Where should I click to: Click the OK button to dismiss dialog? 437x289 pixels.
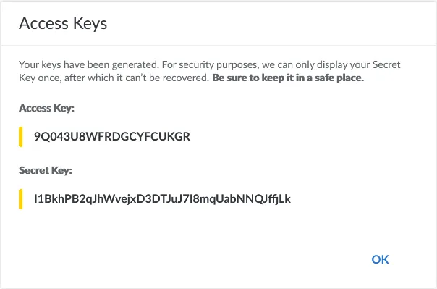pyautogui.click(x=380, y=259)
